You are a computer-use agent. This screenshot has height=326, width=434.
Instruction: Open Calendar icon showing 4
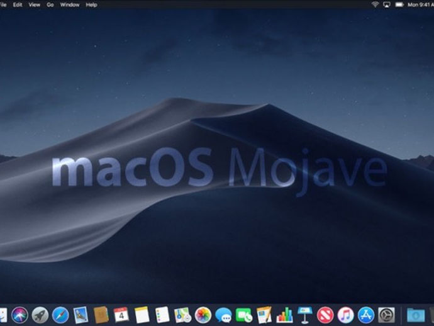(x=121, y=315)
